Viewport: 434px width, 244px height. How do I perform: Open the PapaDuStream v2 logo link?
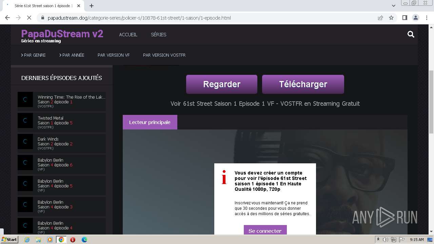62,34
